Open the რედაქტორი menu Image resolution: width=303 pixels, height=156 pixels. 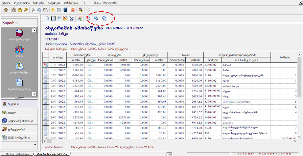point(21,3)
